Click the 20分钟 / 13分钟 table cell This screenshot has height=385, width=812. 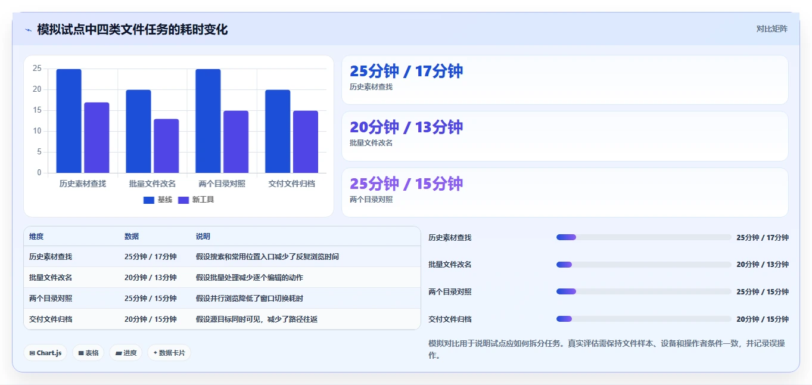(x=151, y=278)
